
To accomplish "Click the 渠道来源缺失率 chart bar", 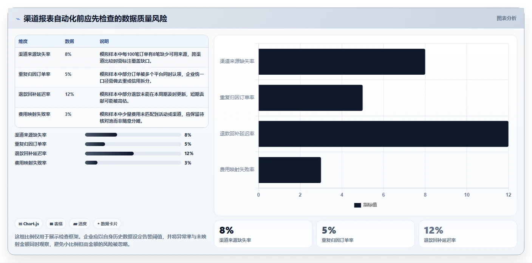I will (x=342, y=62).
